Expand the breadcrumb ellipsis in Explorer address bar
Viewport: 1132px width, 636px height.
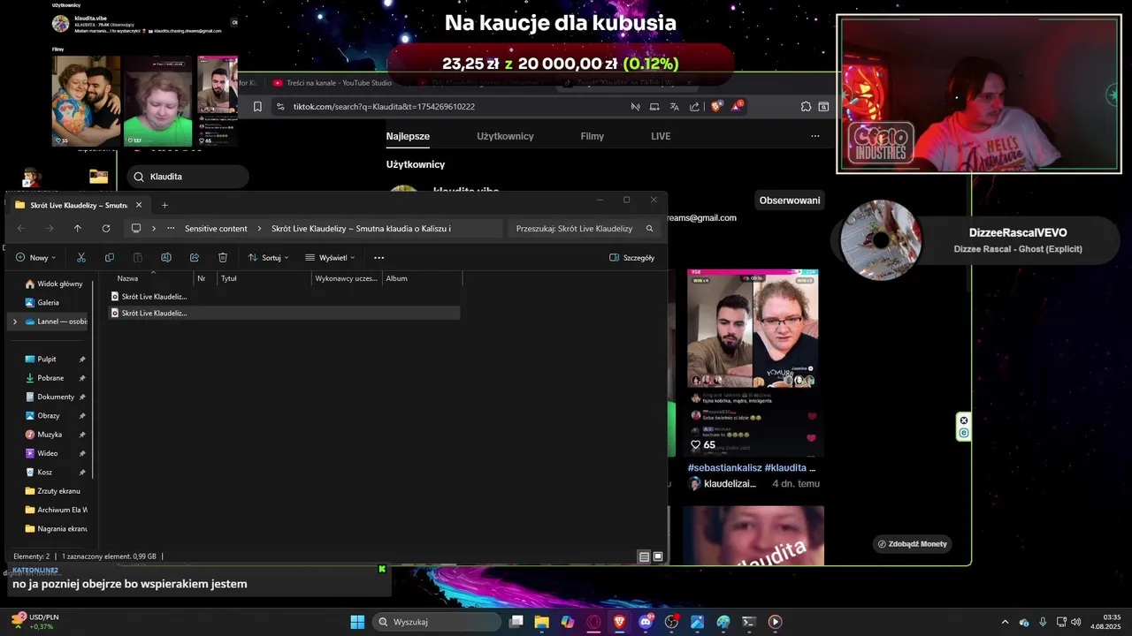[x=171, y=228]
